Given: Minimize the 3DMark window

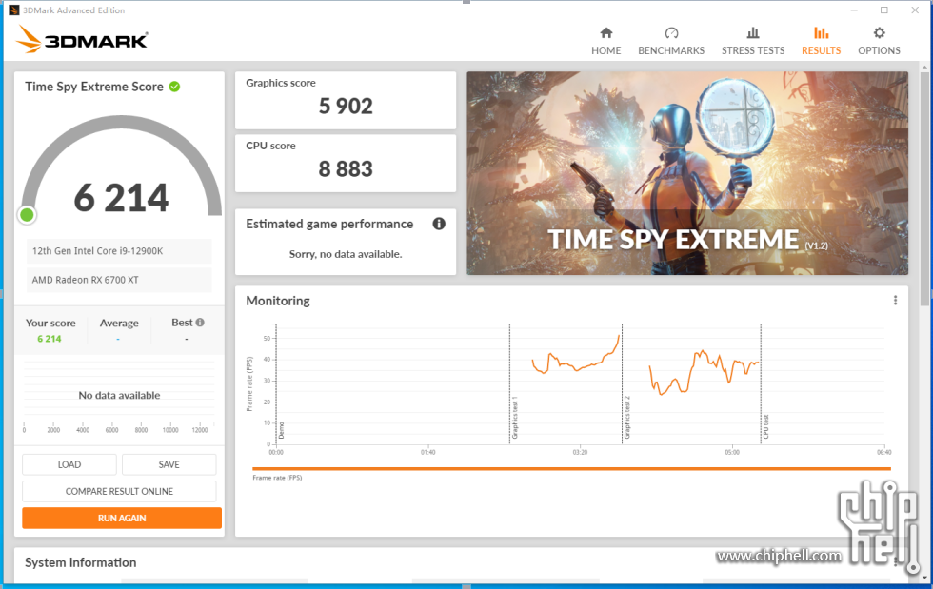Looking at the screenshot, I should point(855,10).
